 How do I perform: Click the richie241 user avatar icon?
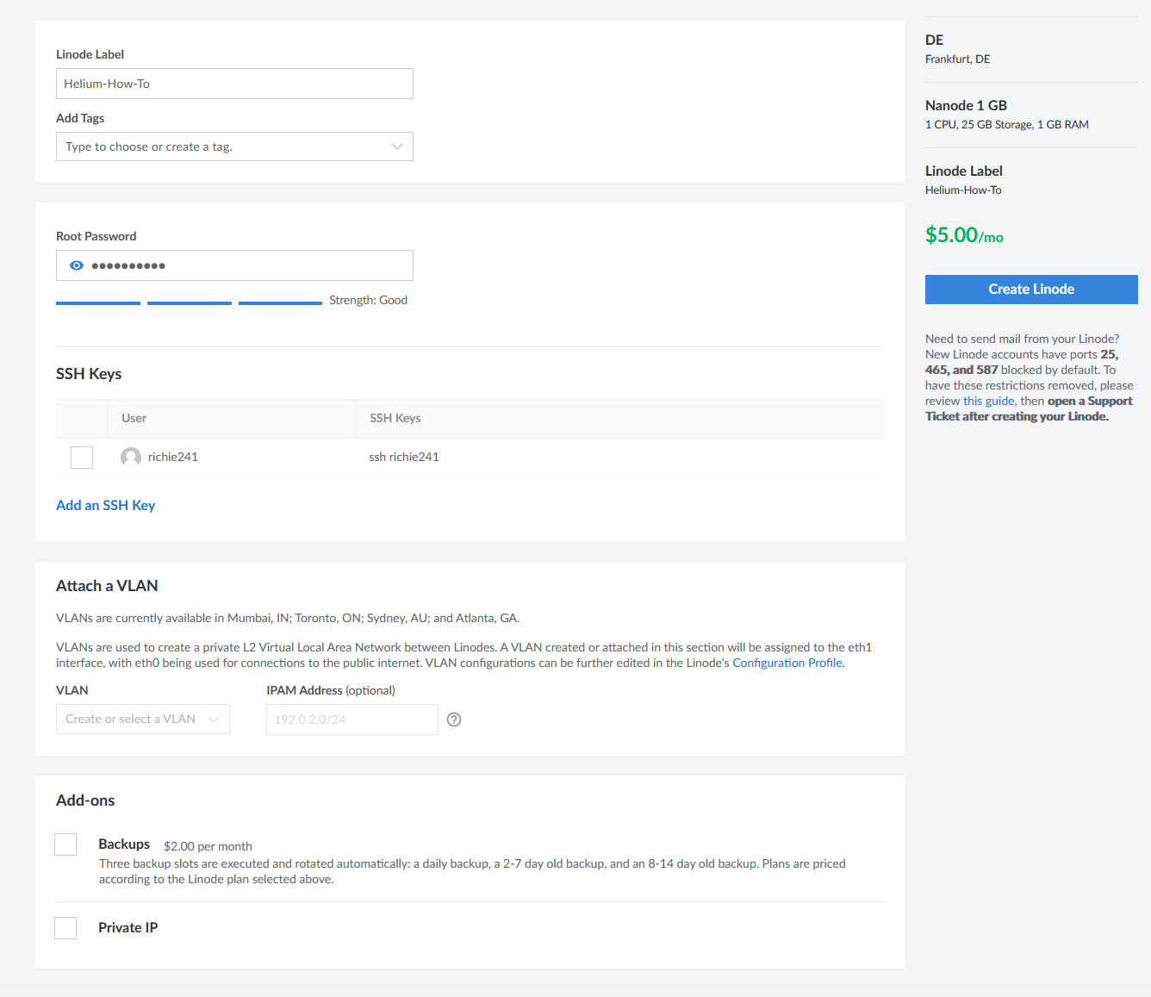click(x=131, y=457)
